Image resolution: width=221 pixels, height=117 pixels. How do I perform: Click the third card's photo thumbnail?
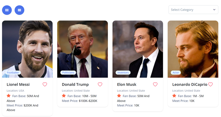(x=138, y=49)
